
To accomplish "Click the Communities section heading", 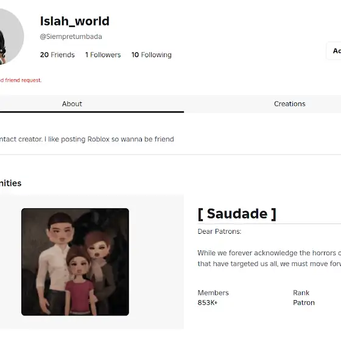I will [x=11, y=183].
